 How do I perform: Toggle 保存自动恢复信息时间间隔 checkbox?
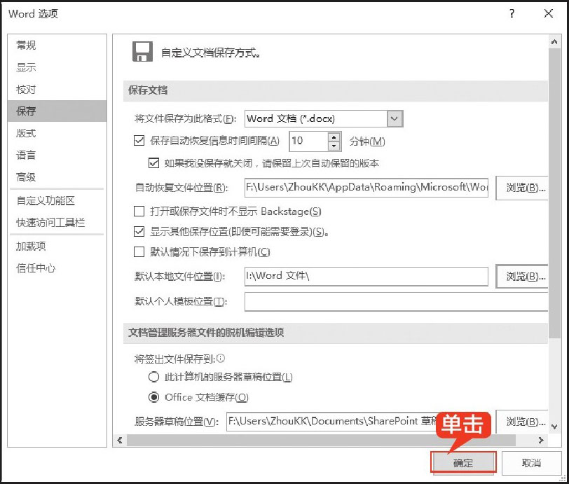[x=139, y=141]
